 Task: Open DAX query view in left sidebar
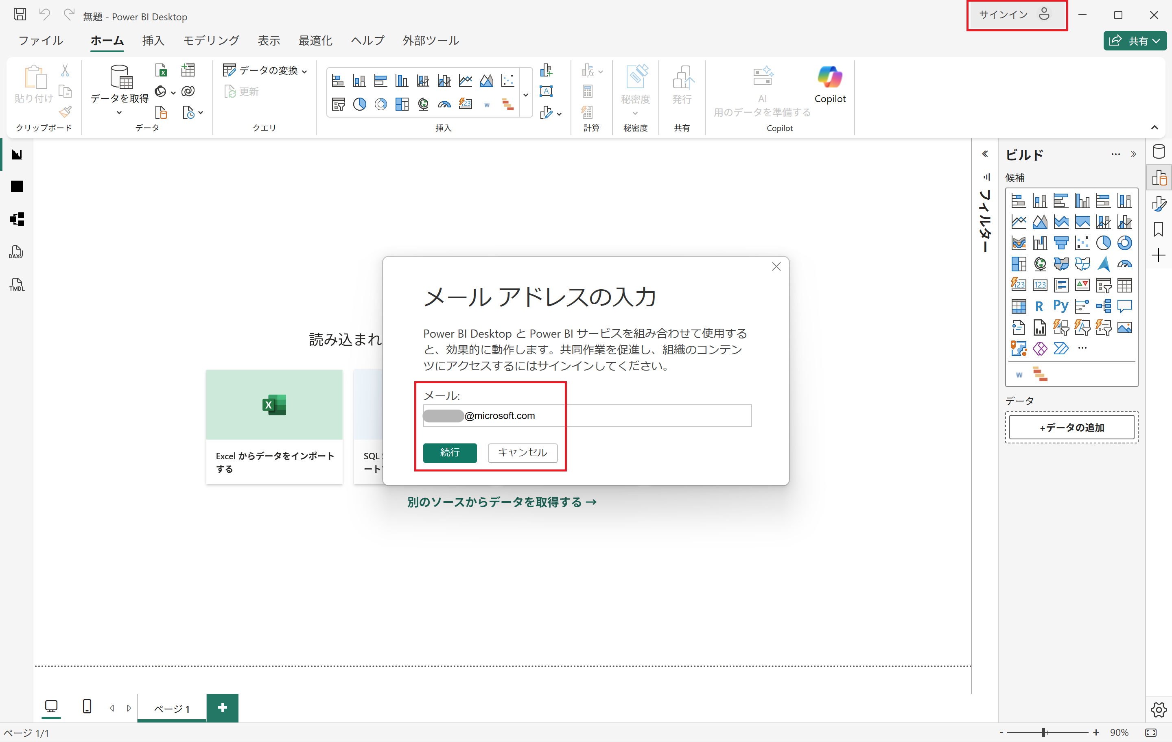point(17,252)
